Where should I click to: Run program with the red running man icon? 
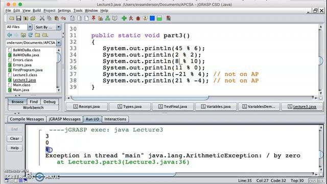click(x=131, y=18)
